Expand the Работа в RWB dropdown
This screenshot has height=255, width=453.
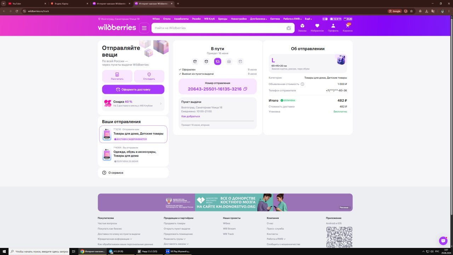(x=292, y=19)
